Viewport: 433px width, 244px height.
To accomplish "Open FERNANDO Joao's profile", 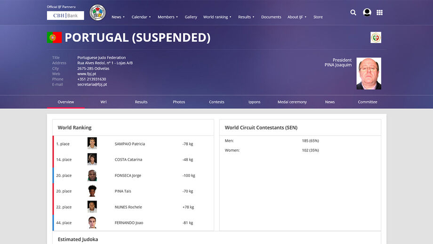I will (x=129, y=223).
